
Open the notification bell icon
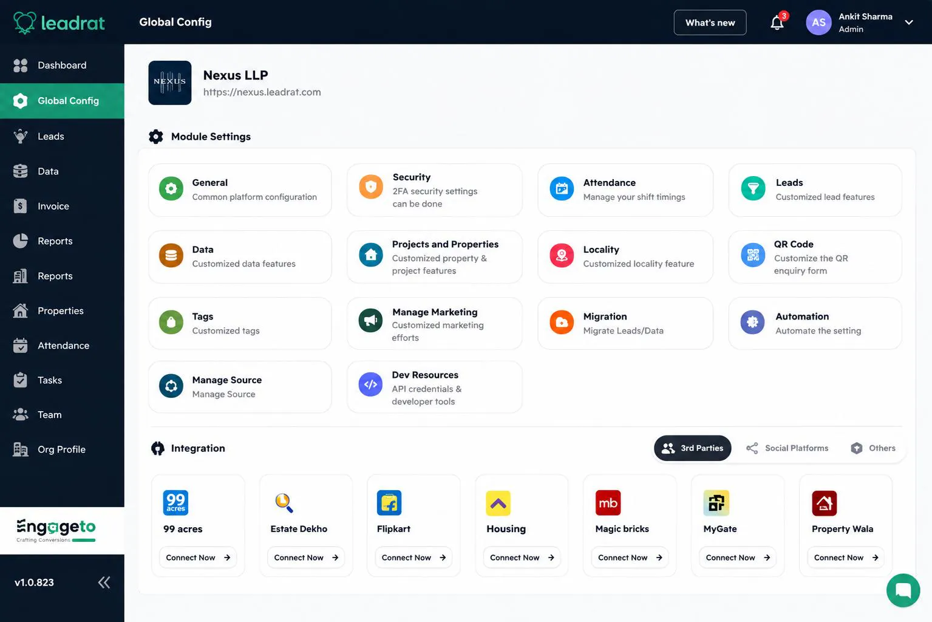(777, 22)
